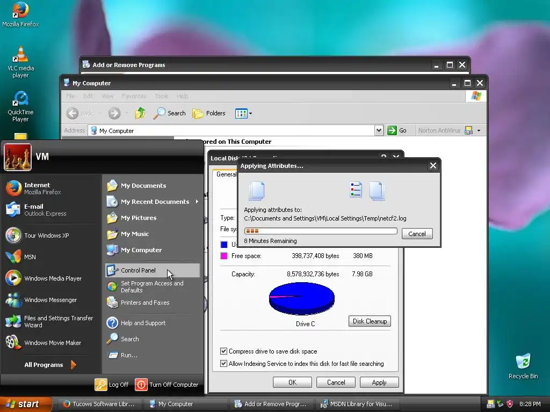Screen dimensions: 550x412
Task: Open the Recycle Bin on desktop
Action: [523, 366]
